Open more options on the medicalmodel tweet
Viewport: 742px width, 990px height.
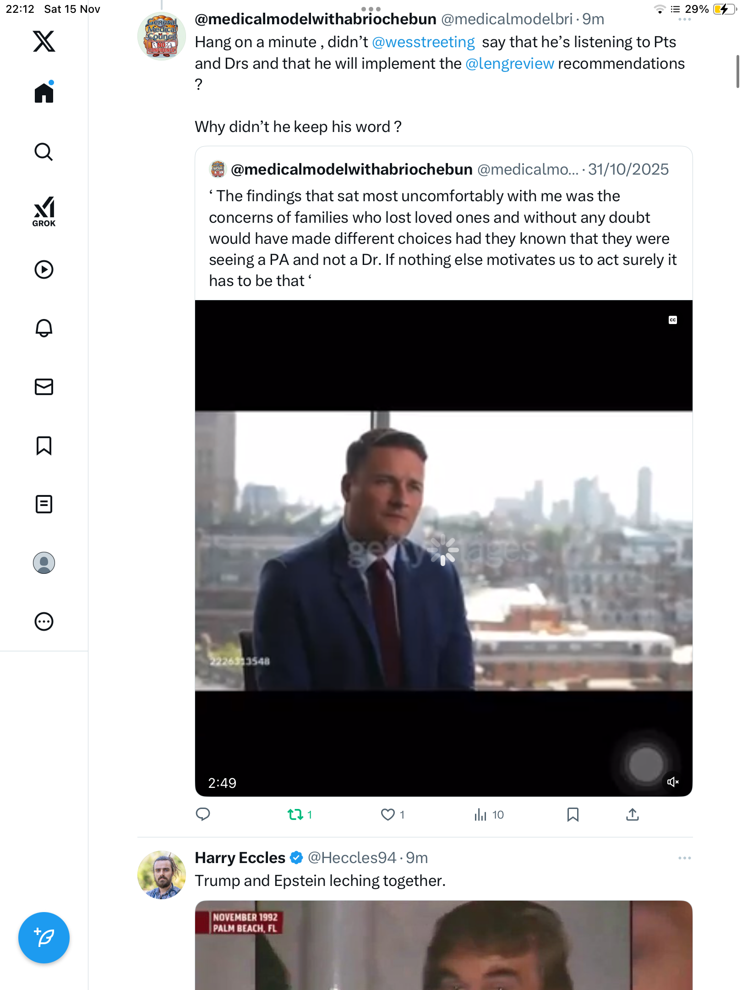click(x=684, y=19)
